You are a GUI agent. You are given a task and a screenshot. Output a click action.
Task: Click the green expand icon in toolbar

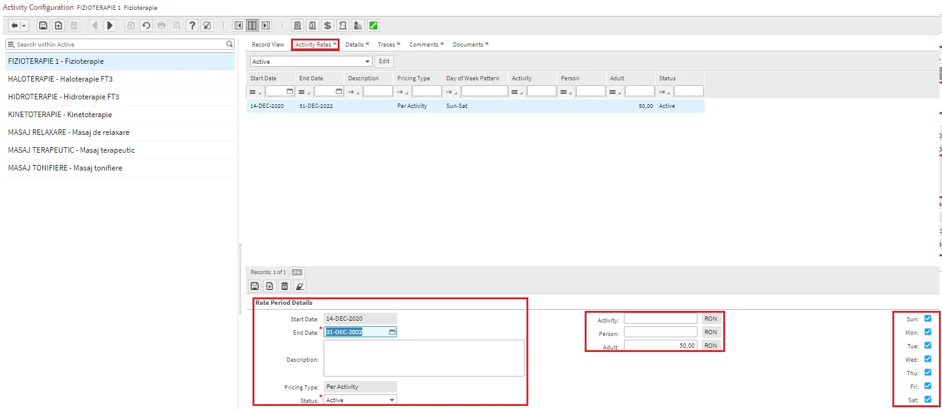[373, 25]
